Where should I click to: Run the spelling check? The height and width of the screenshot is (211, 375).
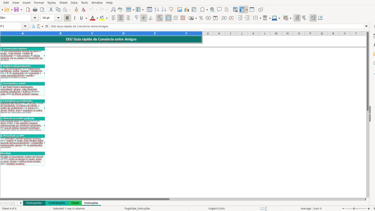[x=120, y=10]
